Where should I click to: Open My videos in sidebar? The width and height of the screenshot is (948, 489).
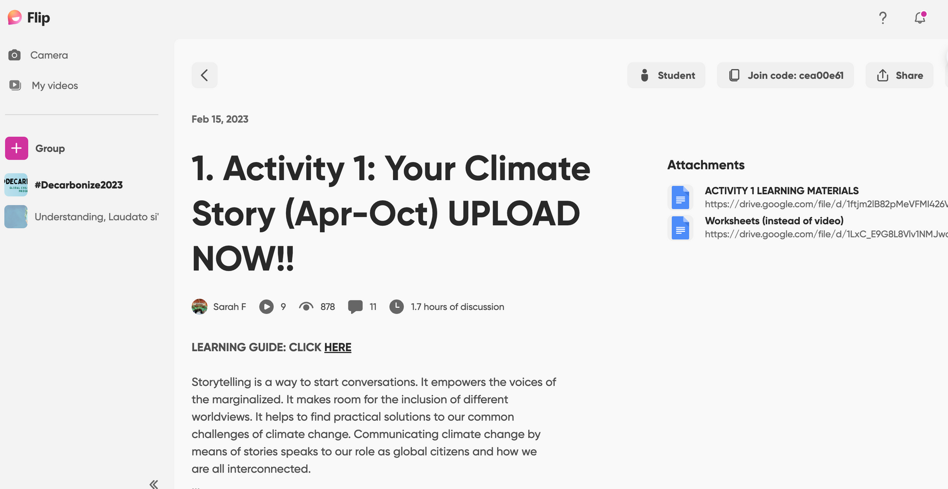click(x=43, y=86)
